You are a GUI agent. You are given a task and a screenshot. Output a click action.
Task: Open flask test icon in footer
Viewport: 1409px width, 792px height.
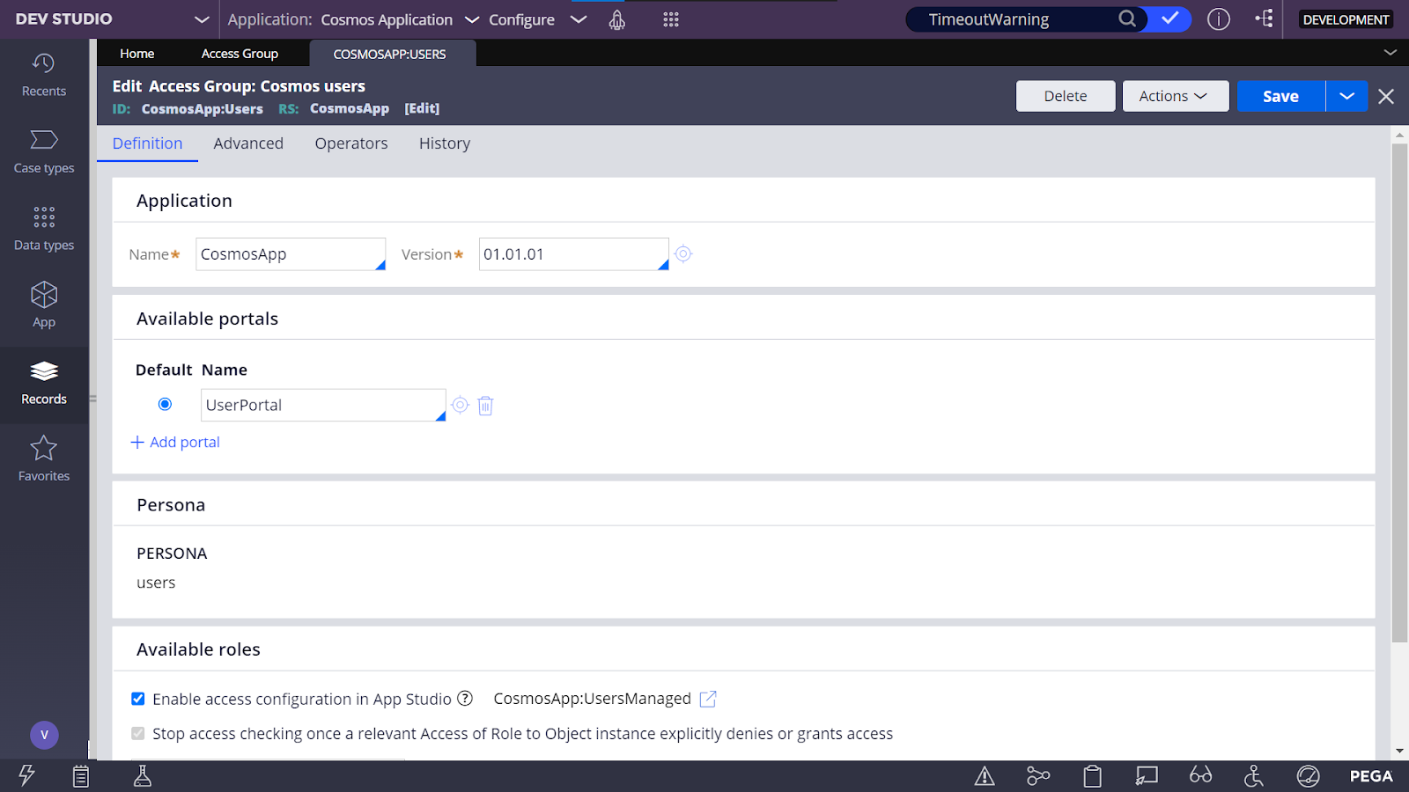coord(142,776)
